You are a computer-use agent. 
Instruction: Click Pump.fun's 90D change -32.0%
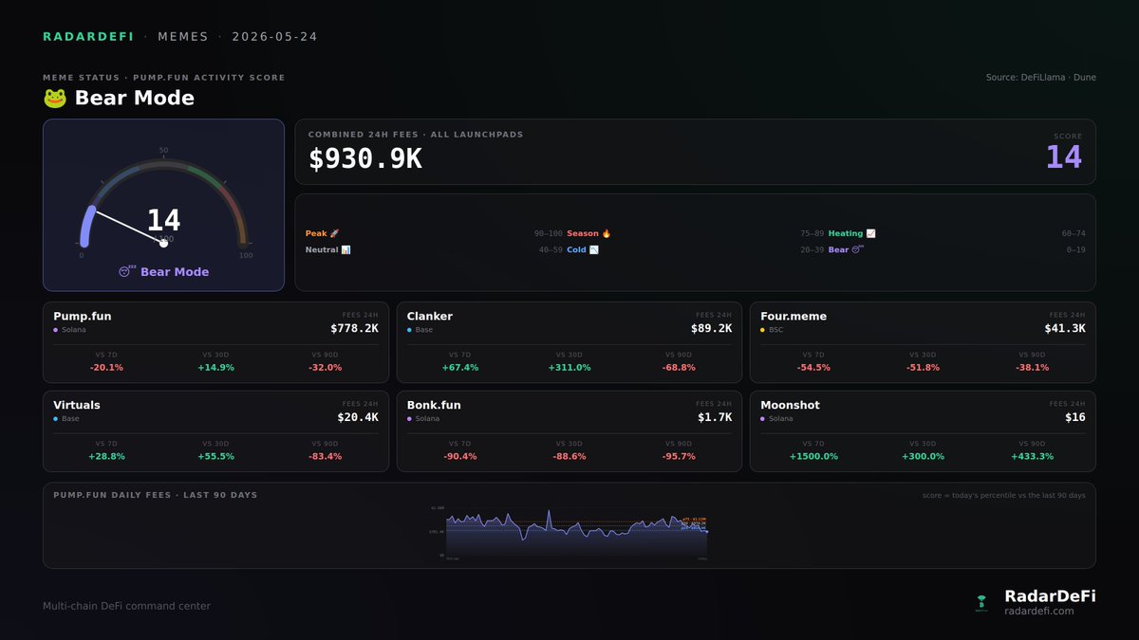[x=325, y=368]
